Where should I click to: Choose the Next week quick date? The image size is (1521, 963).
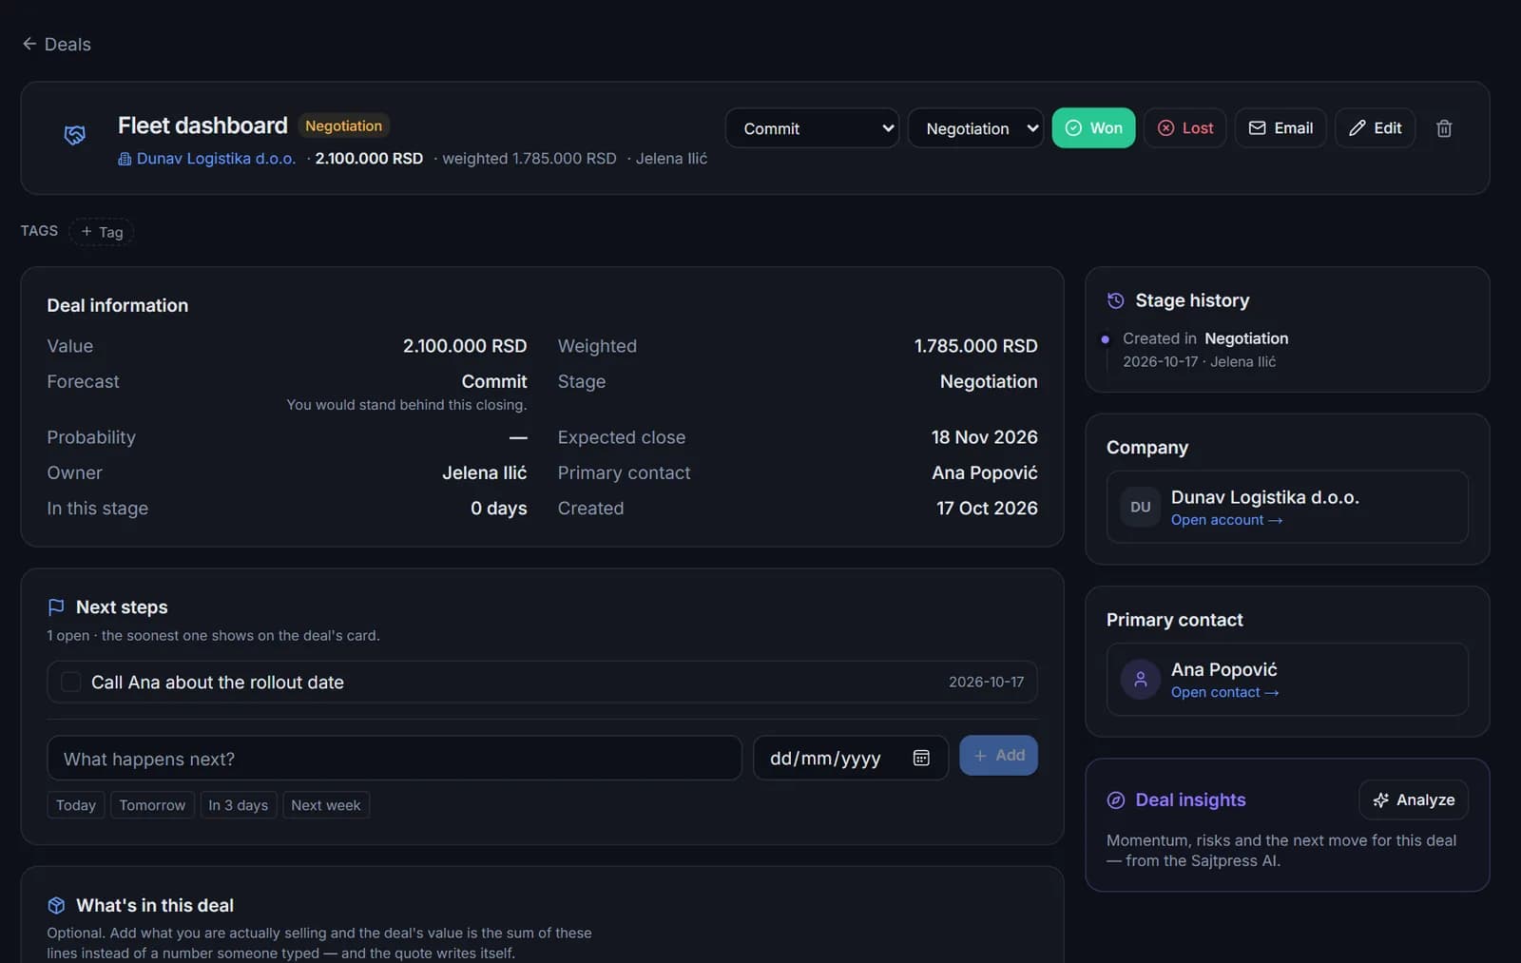(x=326, y=805)
